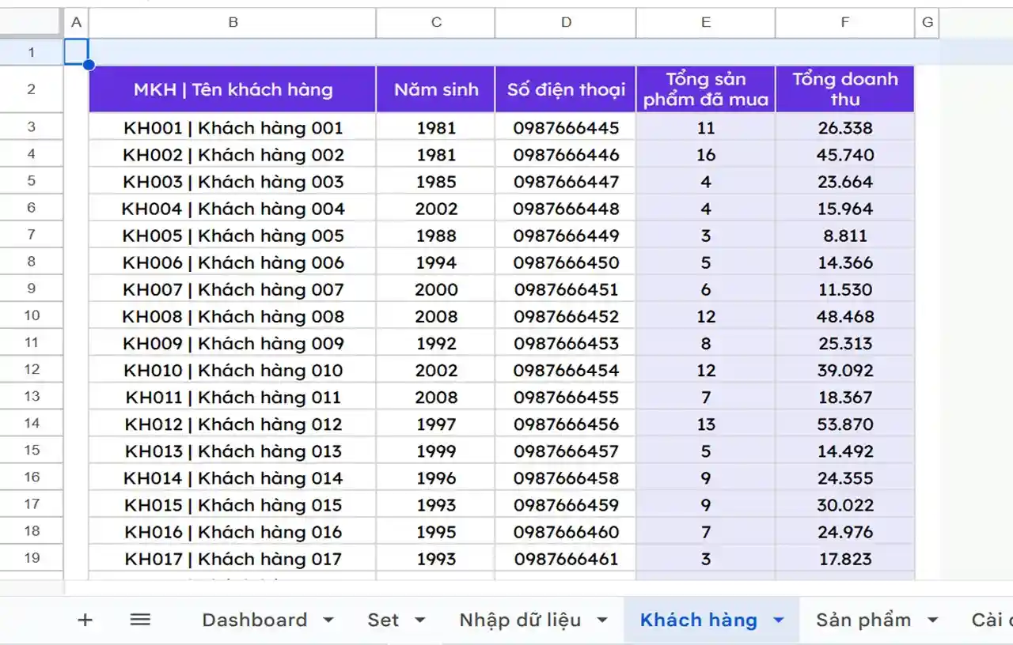
Task: Open the all sheets list icon
Action: point(140,620)
